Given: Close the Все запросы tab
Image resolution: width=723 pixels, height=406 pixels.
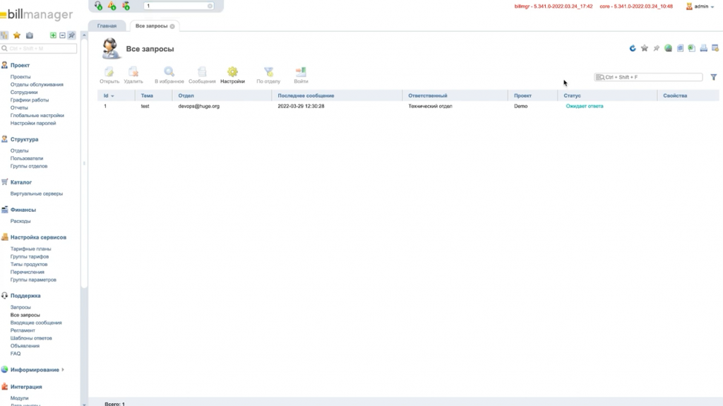Looking at the screenshot, I should pyautogui.click(x=172, y=26).
